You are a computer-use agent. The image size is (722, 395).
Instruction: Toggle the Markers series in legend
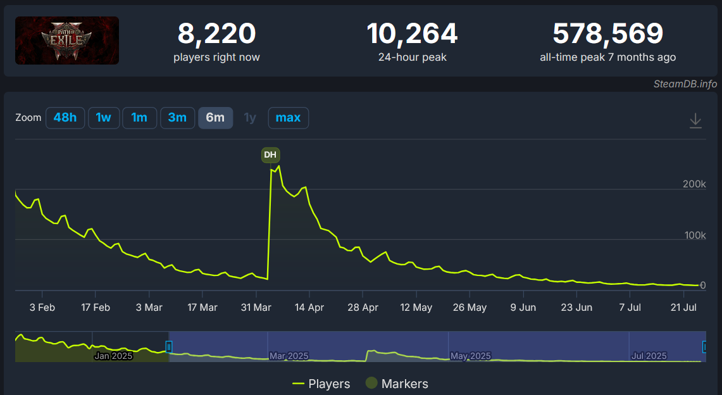pos(397,384)
